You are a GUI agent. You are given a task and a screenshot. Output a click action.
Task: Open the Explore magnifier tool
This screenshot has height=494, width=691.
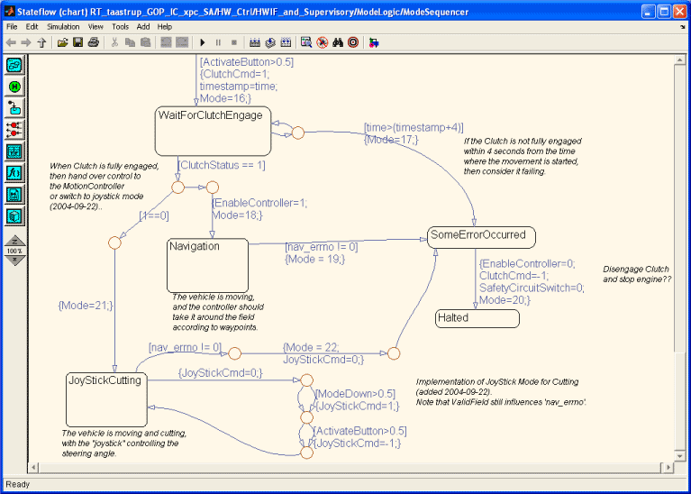(x=305, y=42)
